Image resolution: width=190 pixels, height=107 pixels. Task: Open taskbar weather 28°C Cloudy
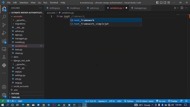pos(142,105)
